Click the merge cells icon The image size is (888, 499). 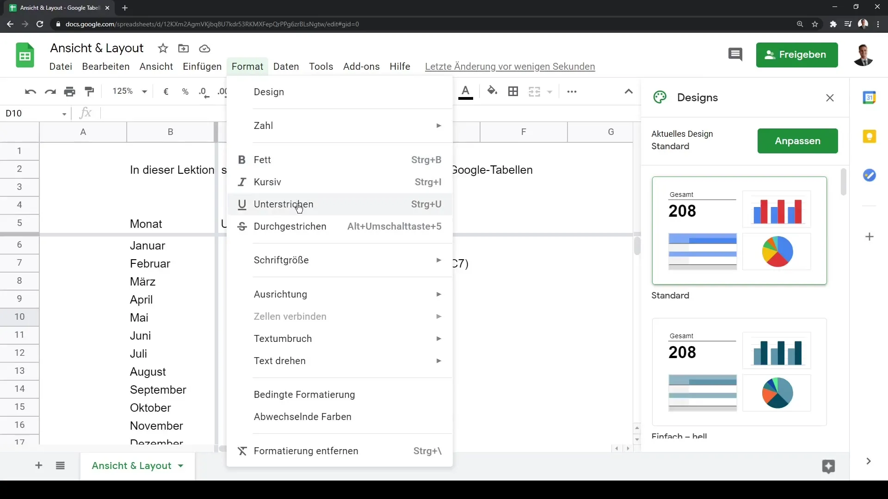click(x=534, y=91)
